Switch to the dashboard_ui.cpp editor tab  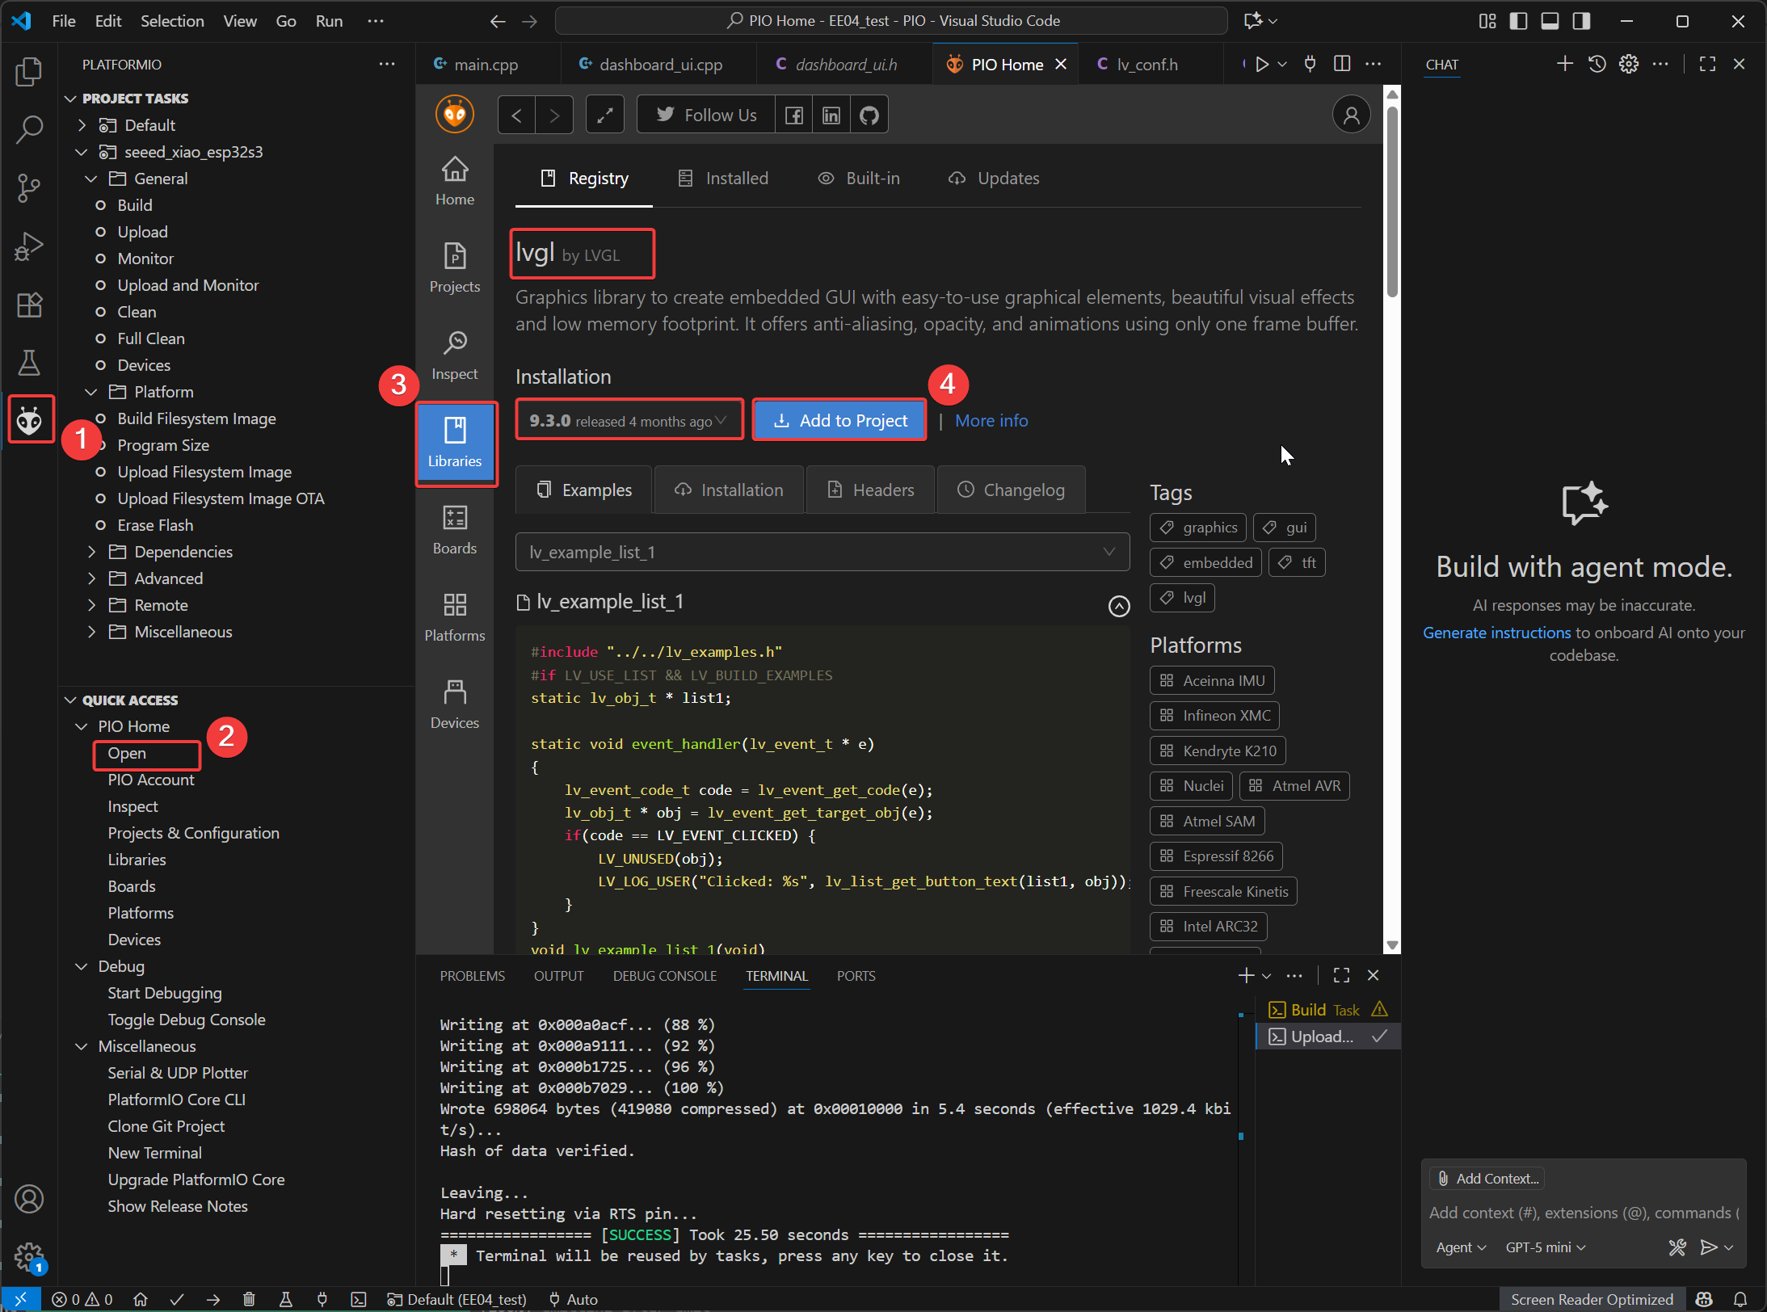point(660,65)
